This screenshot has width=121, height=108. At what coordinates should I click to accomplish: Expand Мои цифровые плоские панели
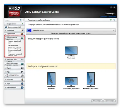6,64
